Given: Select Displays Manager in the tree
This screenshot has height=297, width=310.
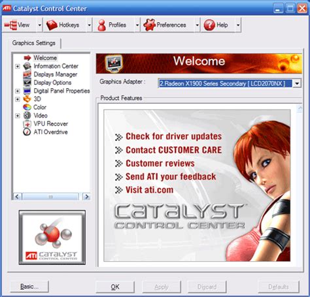Looking at the screenshot, I should pyautogui.click(x=56, y=74).
